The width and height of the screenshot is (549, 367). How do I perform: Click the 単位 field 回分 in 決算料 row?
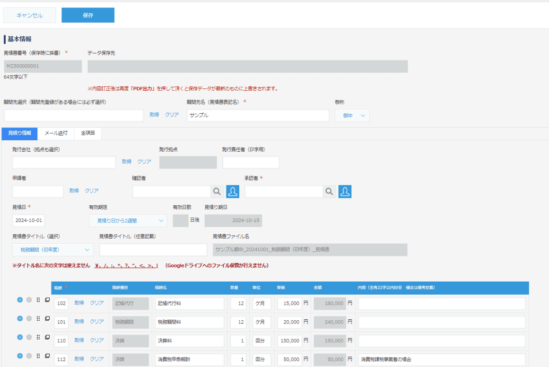pyautogui.click(x=261, y=341)
